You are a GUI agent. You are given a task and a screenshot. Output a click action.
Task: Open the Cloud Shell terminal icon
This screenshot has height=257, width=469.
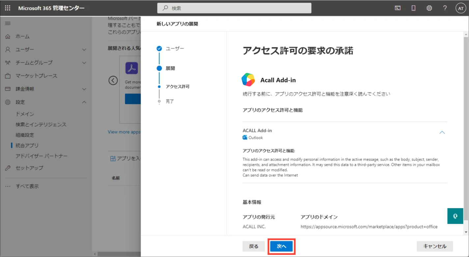pos(398,8)
